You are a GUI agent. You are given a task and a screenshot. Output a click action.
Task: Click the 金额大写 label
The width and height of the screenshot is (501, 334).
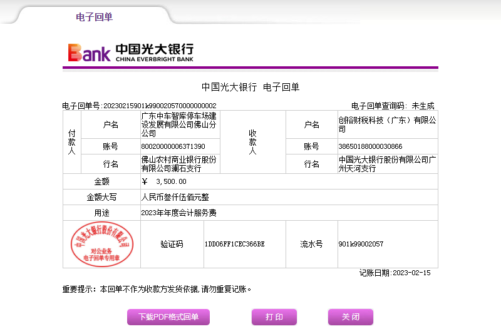[x=101, y=197]
